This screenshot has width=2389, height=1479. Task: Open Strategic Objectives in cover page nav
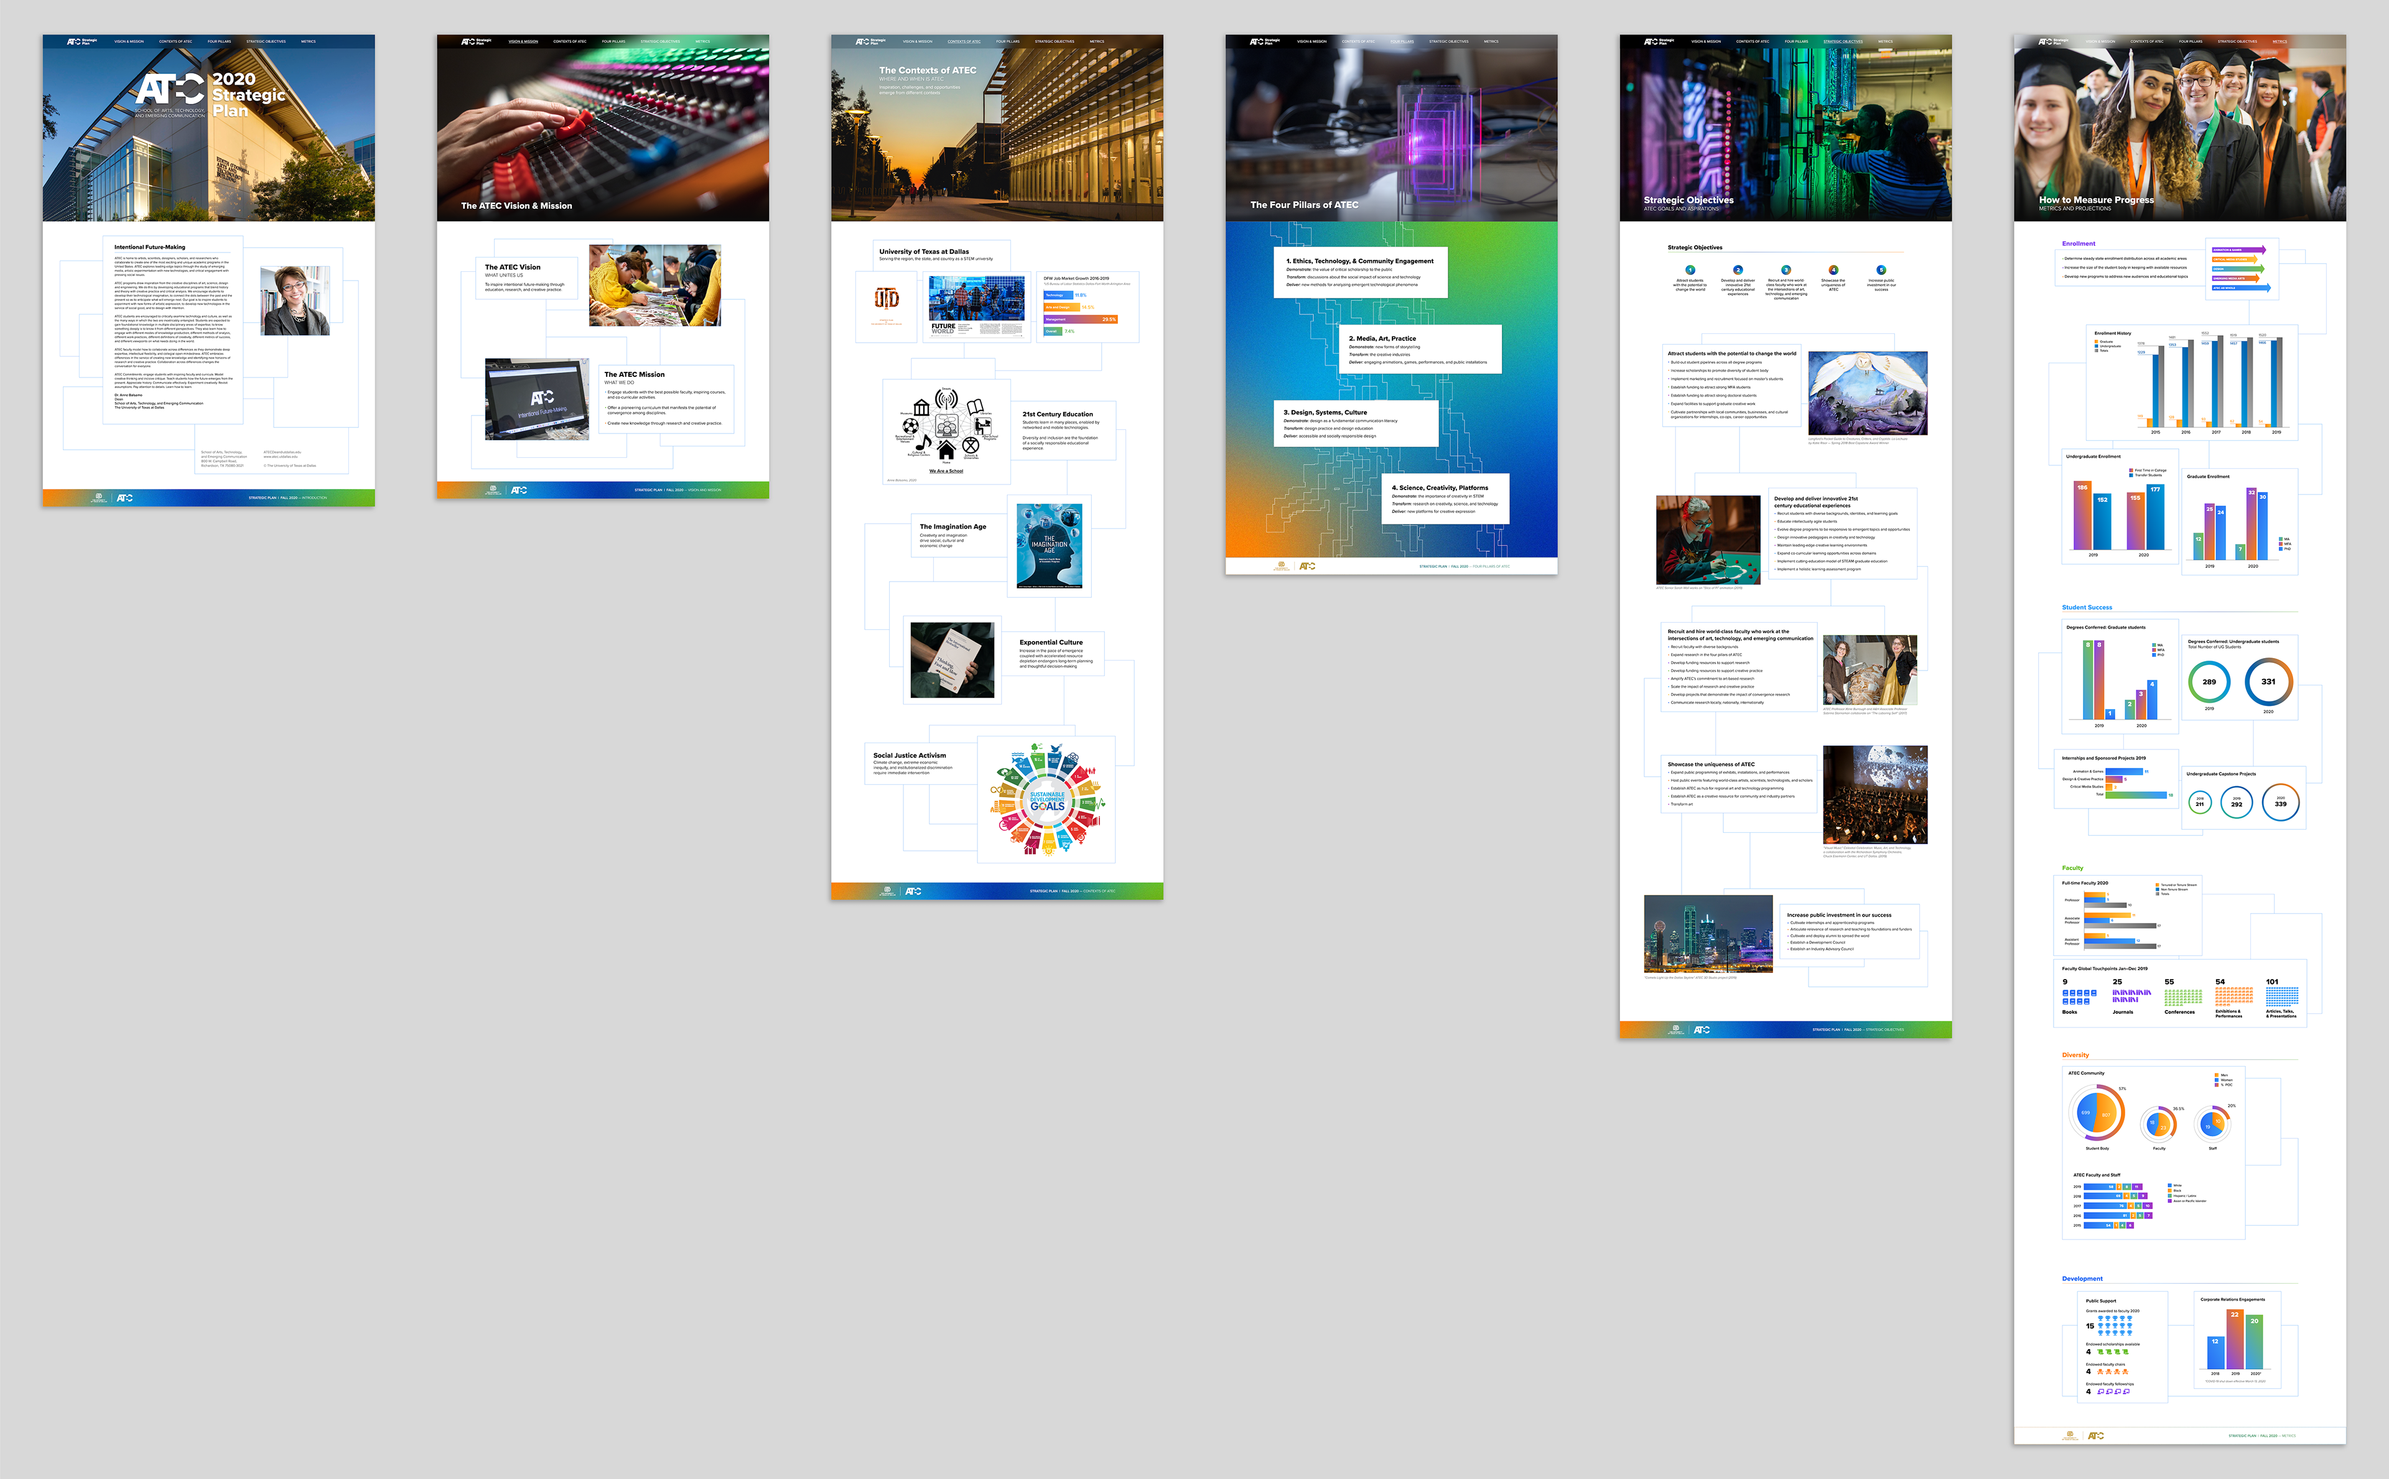[x=266, y=41]
